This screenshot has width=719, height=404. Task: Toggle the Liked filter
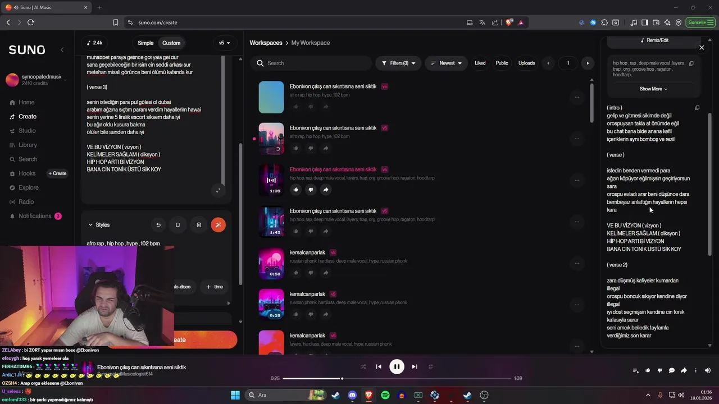[x=480, y=63]
